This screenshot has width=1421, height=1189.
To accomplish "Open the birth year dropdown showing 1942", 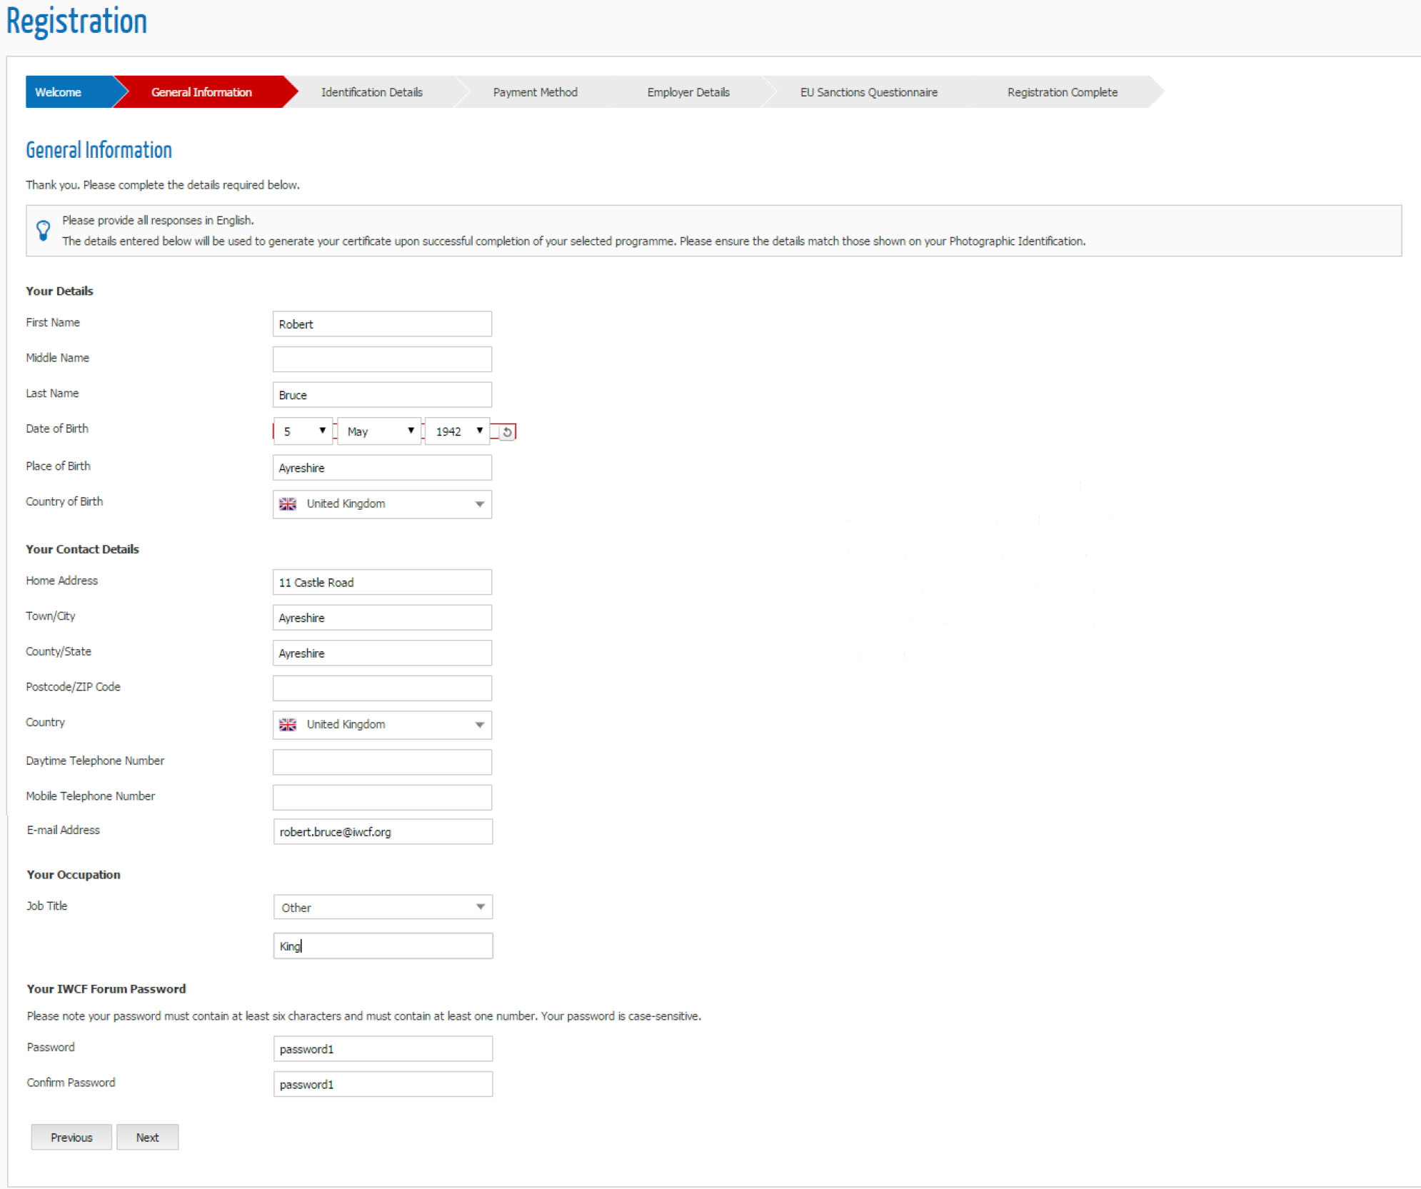I will [x=458, y=431].
